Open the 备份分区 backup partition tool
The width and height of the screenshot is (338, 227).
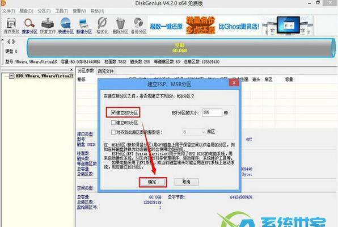pos(138,26)
